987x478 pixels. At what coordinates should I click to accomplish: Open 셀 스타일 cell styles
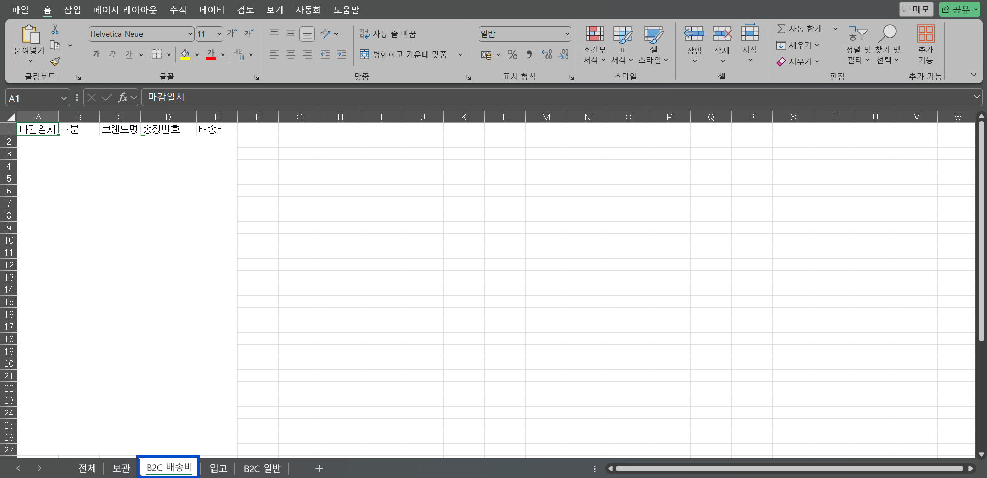[x=654, y=45]
